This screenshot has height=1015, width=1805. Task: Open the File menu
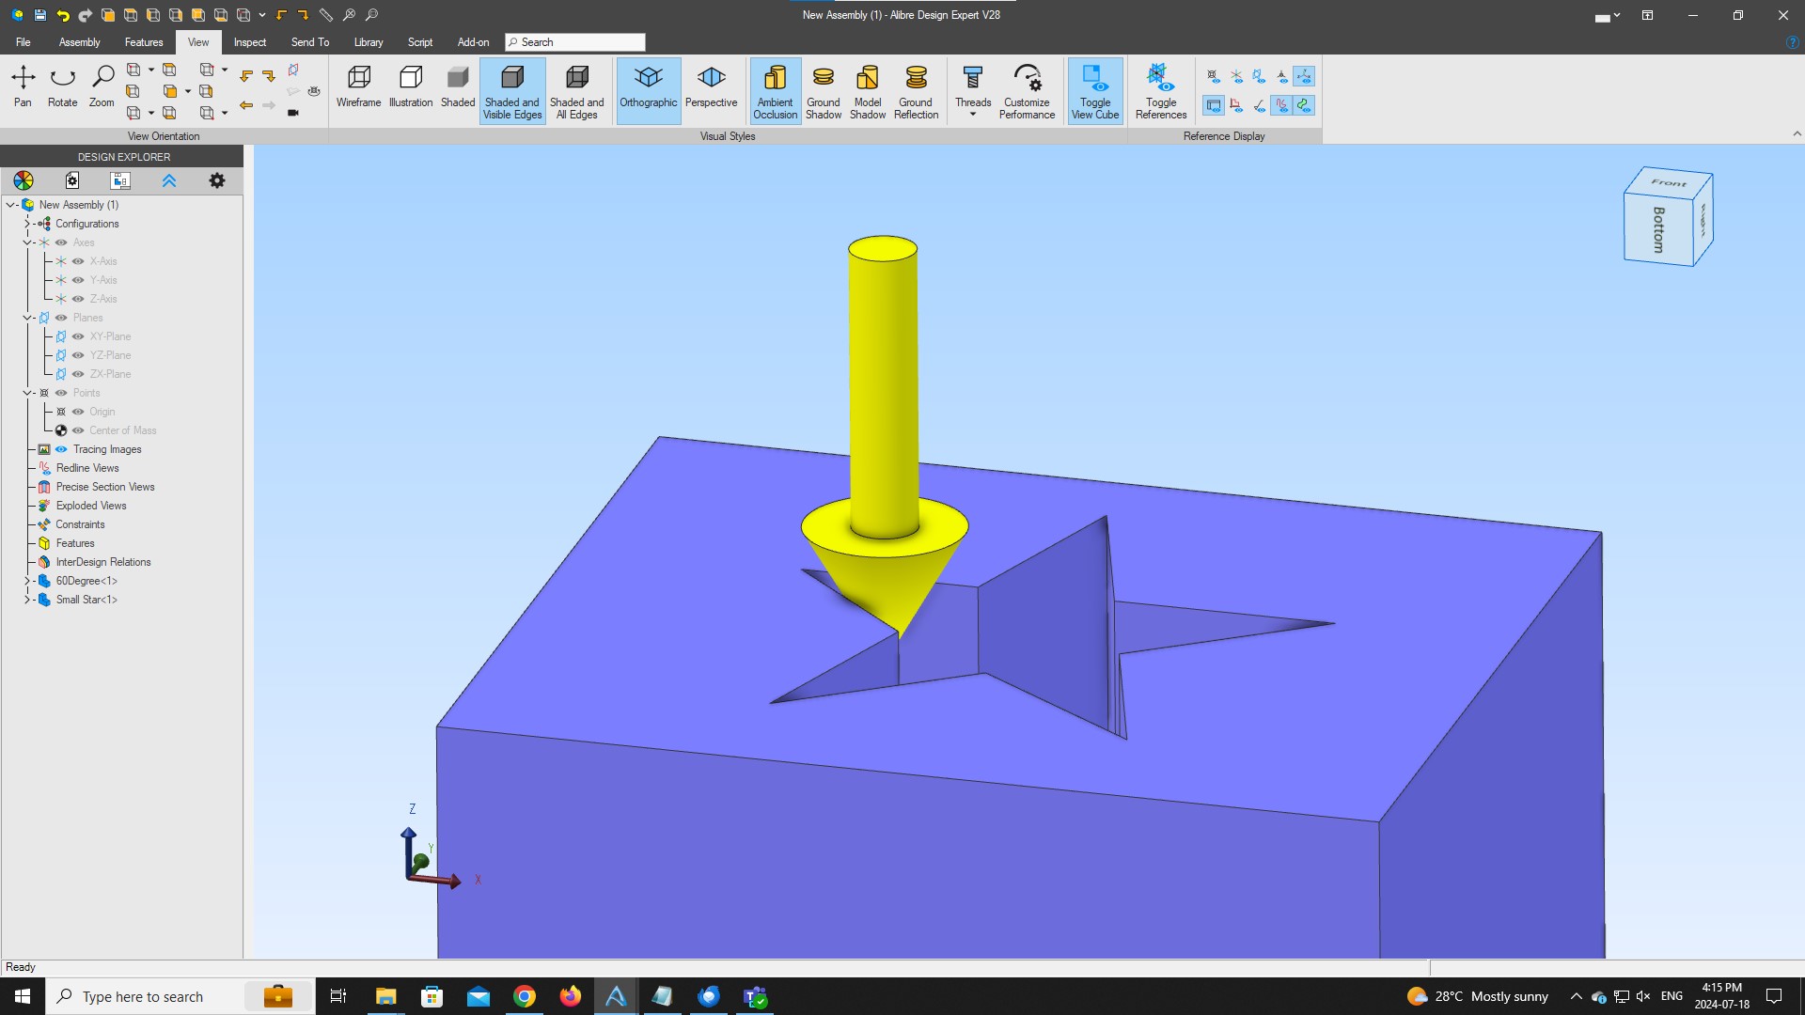[x=23, y=42]
